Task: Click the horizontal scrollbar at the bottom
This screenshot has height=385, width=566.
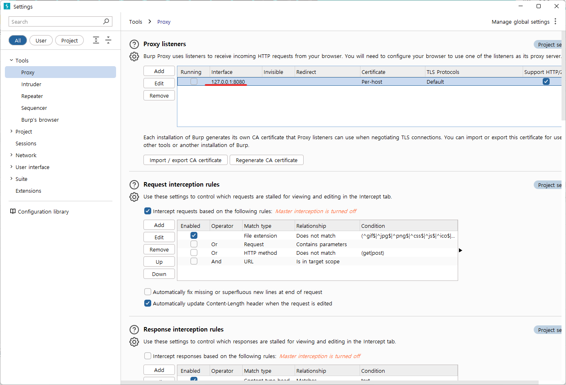Action: [329, 383]
